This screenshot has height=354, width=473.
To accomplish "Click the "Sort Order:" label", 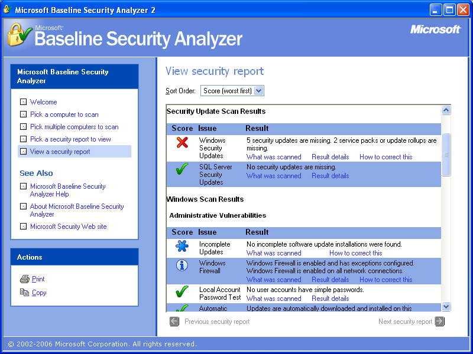I will click(181, 91).
